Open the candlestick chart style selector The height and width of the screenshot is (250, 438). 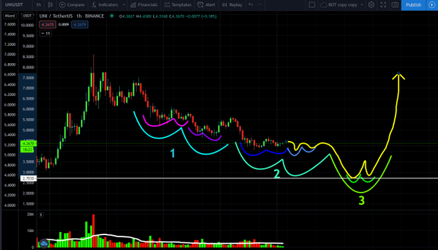pyautogui.click(x=50, y=5)
